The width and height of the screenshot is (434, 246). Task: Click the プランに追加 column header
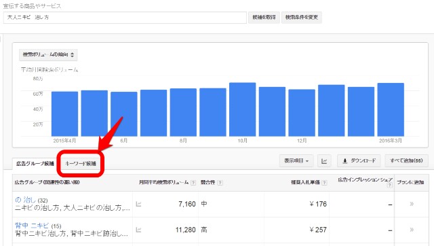(410, 182)
